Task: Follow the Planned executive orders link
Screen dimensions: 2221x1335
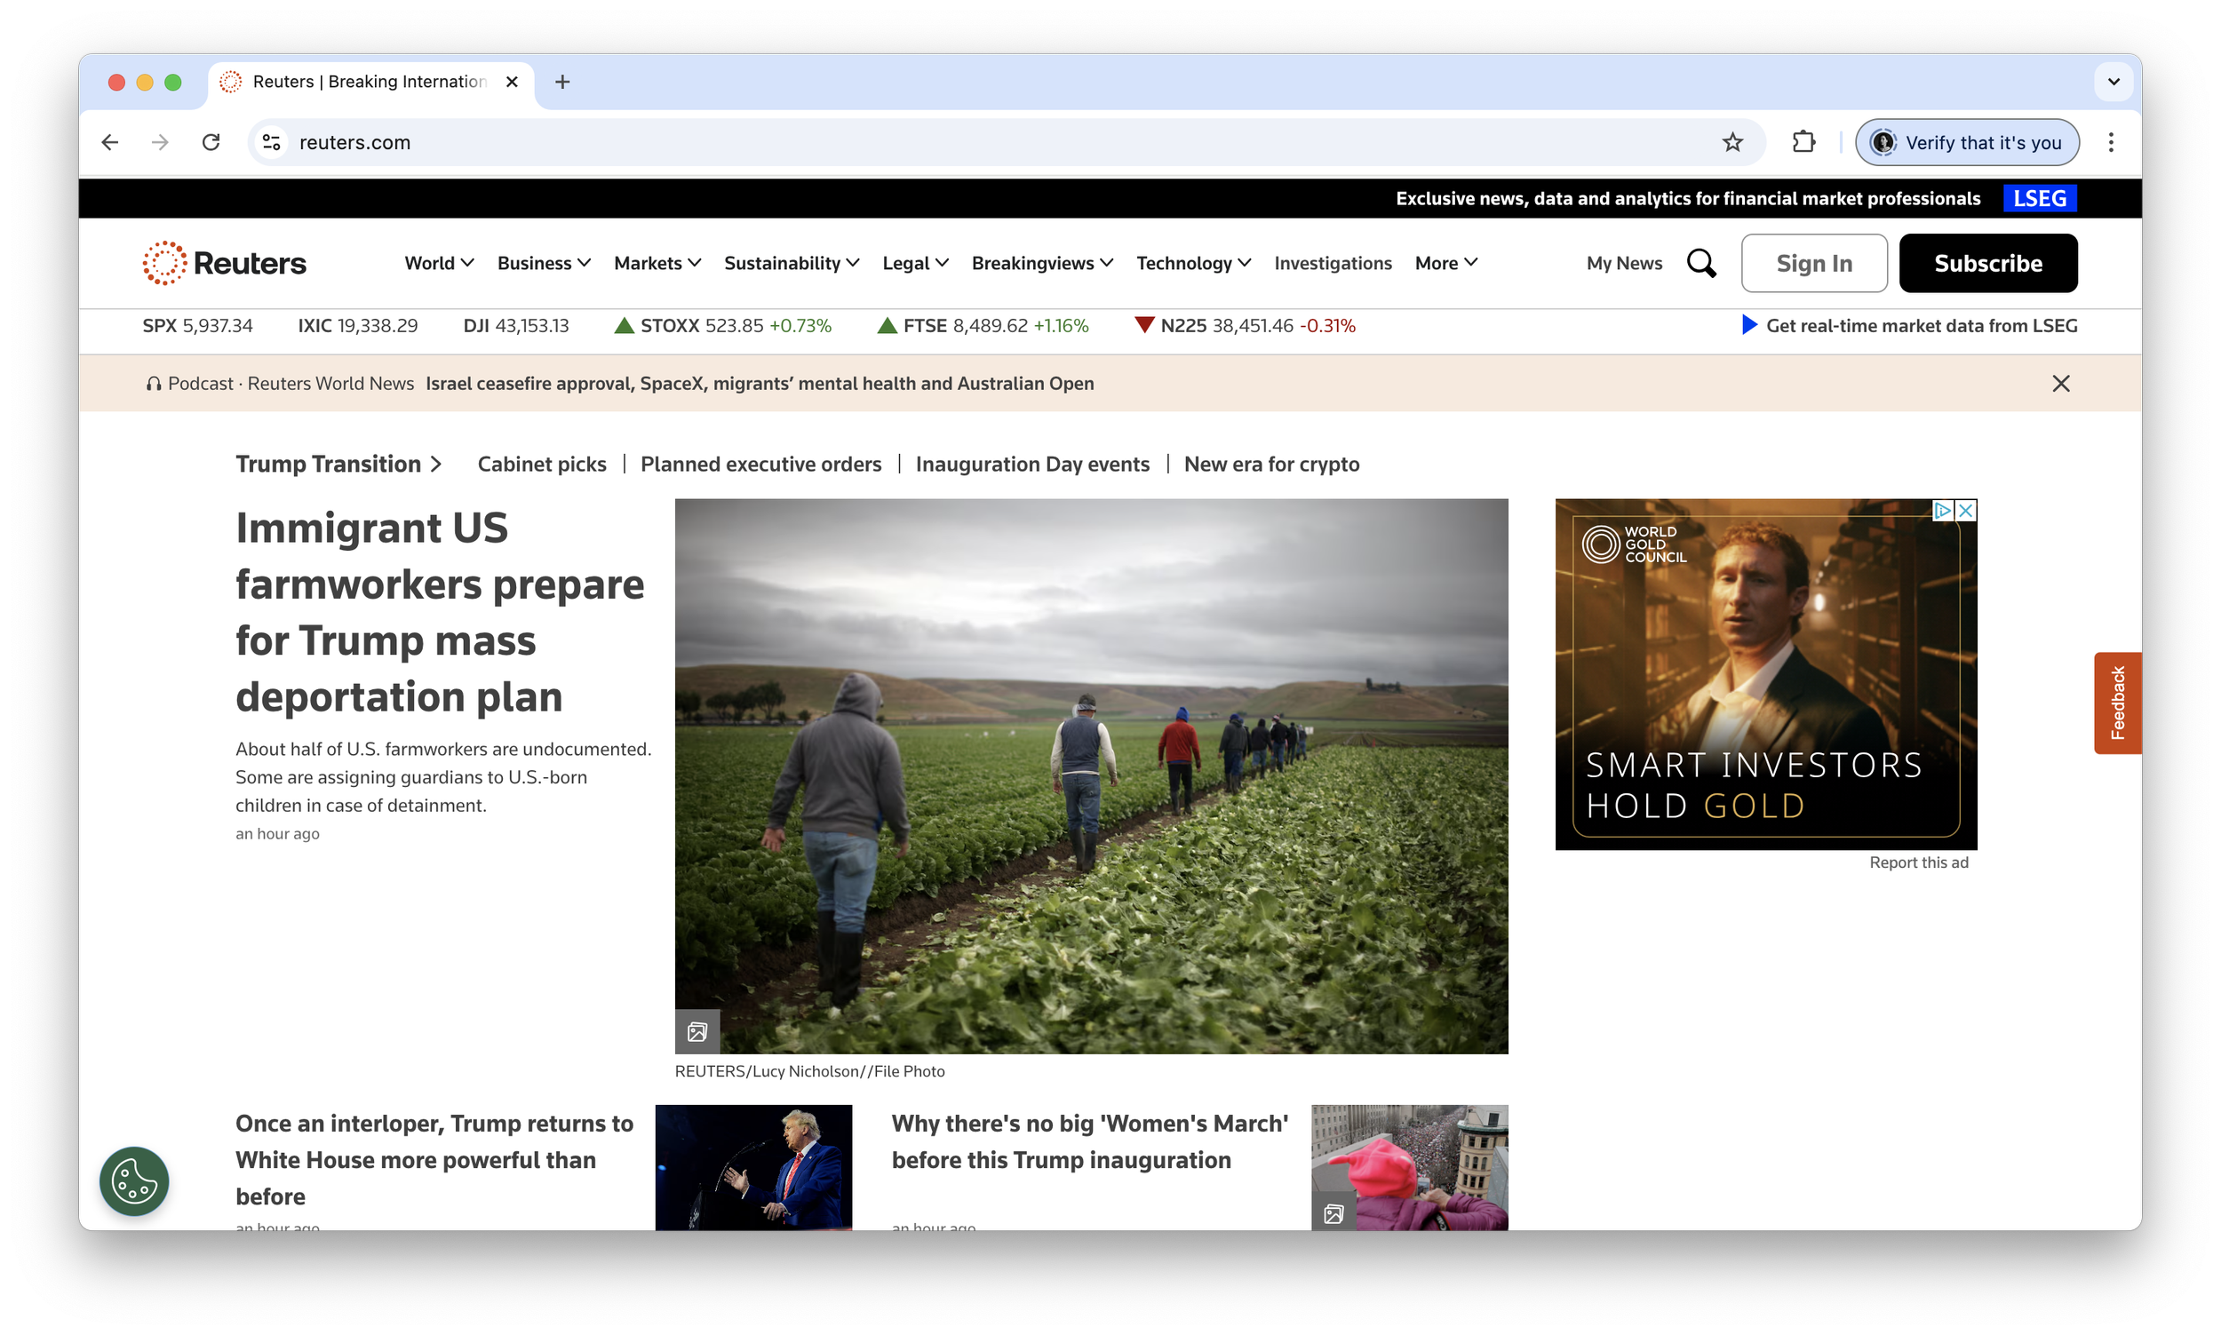Action: click(760, 464)
